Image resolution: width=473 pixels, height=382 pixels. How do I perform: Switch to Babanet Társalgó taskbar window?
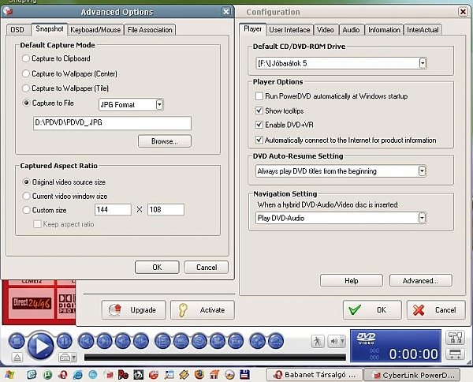(x=315, y=374)
